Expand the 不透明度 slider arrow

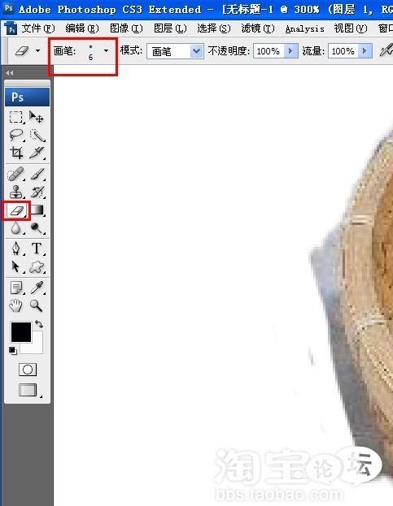(290, 50)
